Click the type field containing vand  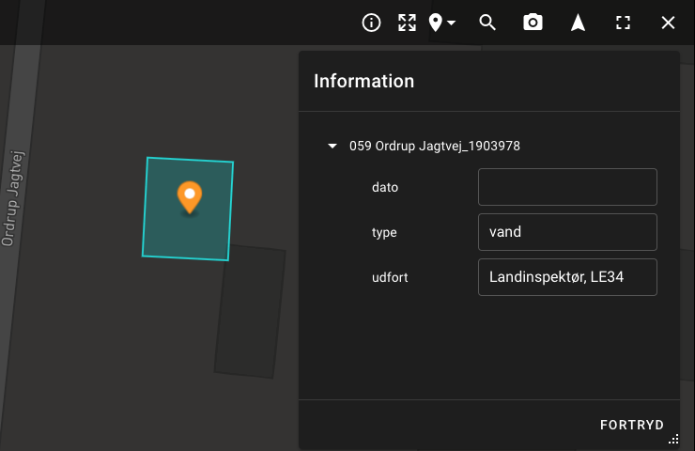[567, 232]
